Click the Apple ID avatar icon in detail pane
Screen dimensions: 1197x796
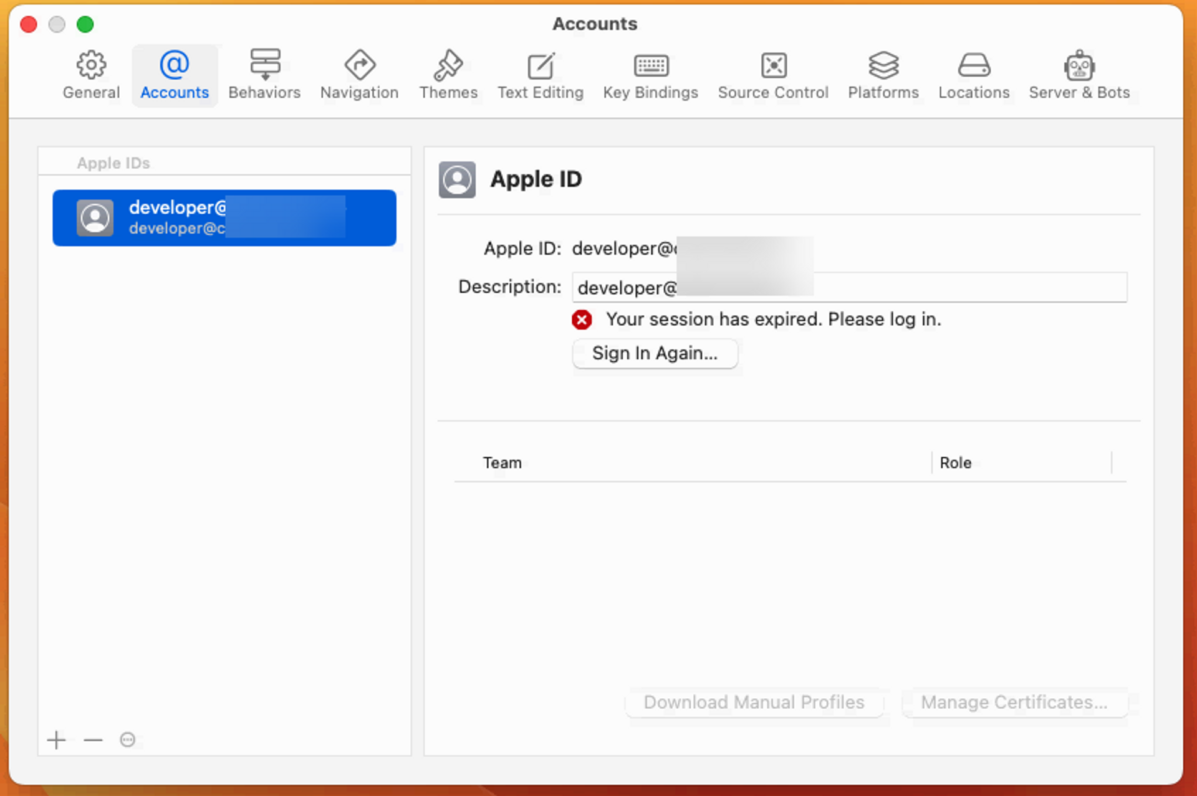(457, 180)
